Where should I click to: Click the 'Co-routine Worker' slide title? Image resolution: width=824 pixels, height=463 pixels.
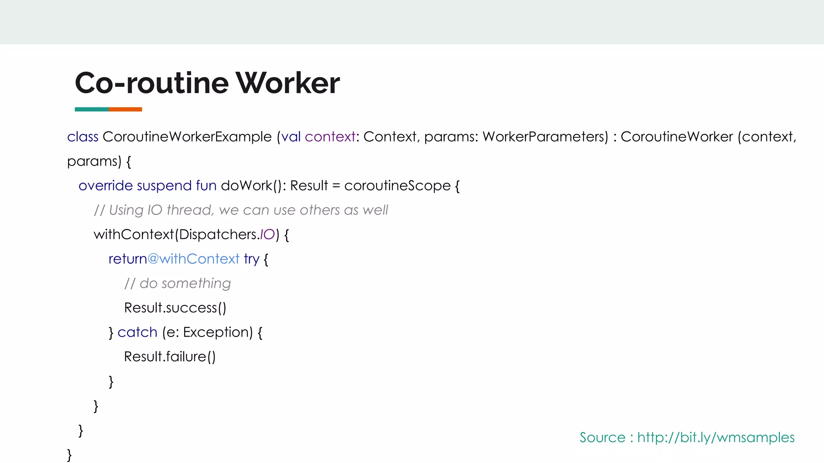pos(207,83)
